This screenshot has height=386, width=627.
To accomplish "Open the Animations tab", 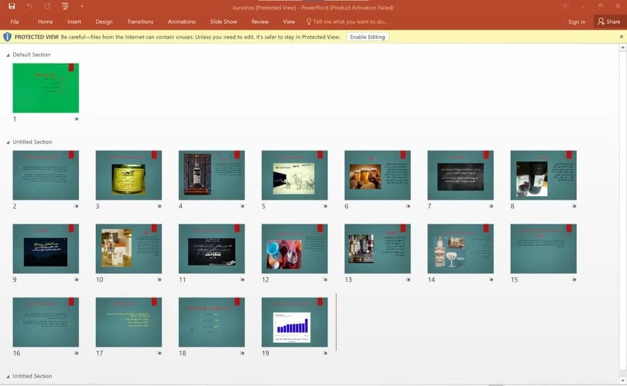I will click(x=182, y=21).
